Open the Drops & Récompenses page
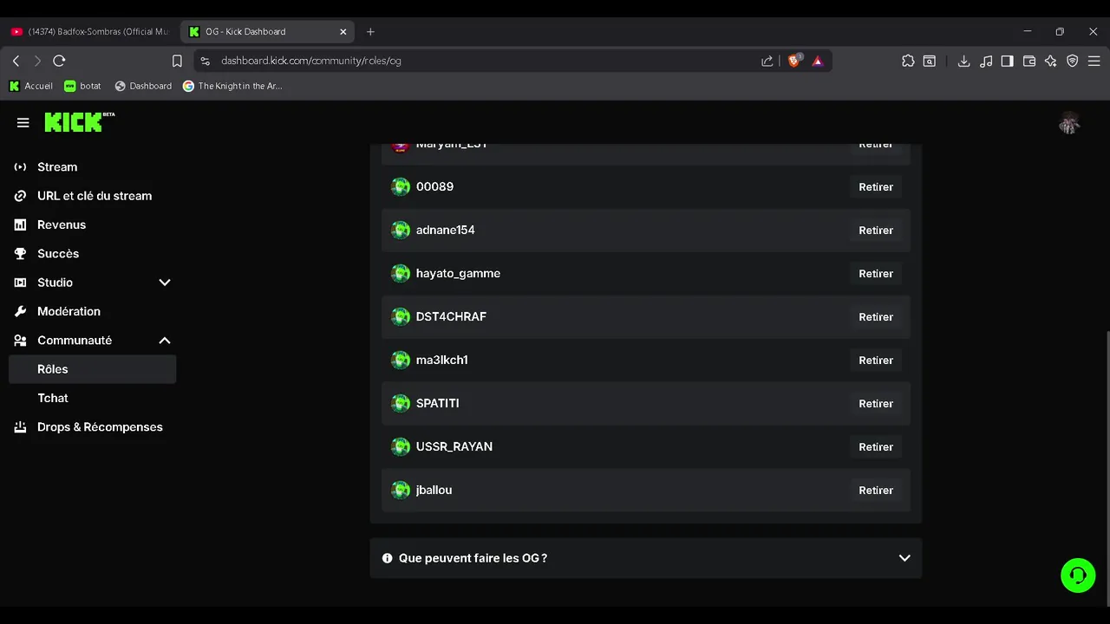 click(100, 427)
